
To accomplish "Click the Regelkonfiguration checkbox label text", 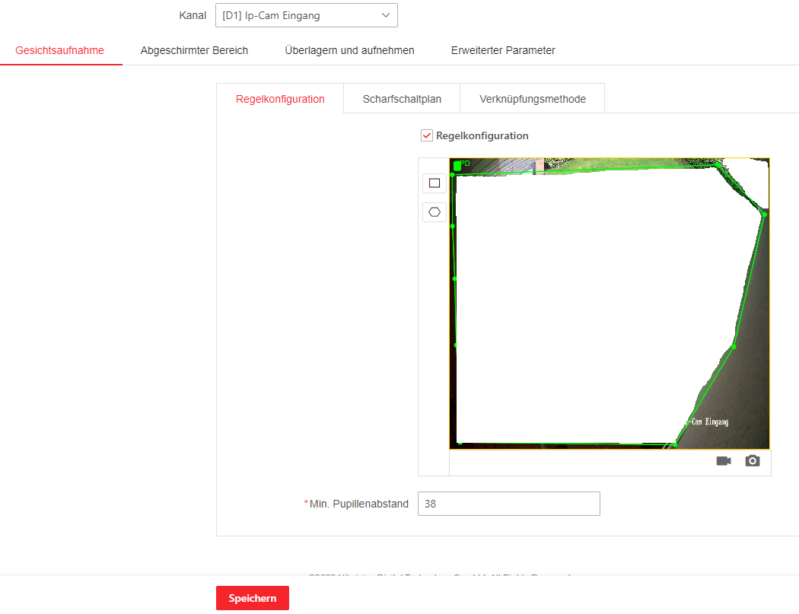I will point(482,135).
